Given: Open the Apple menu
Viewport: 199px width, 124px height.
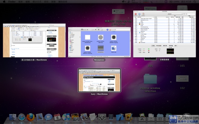Looking at the screenshot, I should point(4,2).
